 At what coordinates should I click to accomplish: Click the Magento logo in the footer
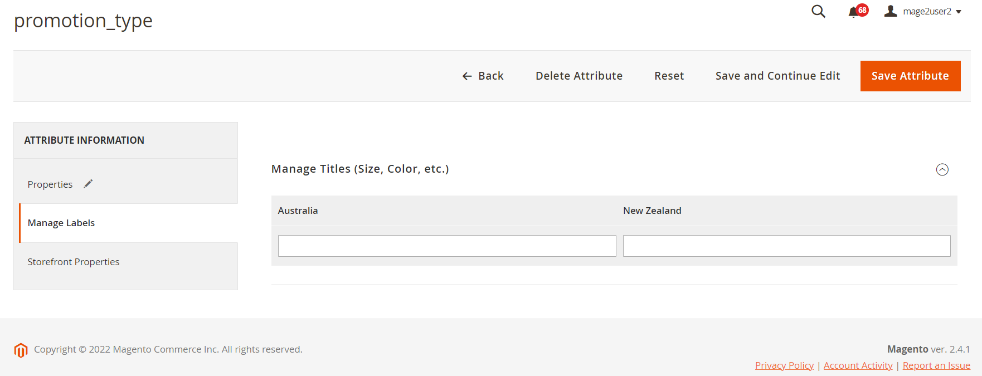(21, 349)
